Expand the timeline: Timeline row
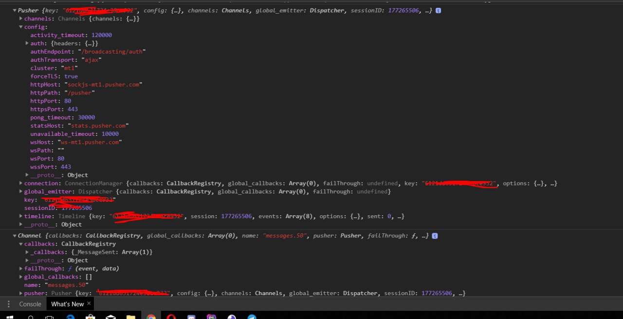Image resolution: width=623 pixels, height=319 pixels. click(20, 216)
